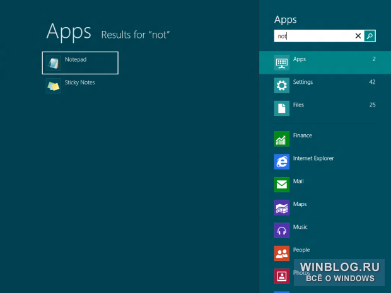Click the Files result count "25"
The width and height of the screenshot is (391, 293).
point(372,105)
